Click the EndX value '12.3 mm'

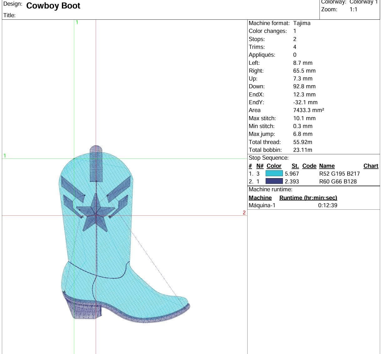[304, 95]
